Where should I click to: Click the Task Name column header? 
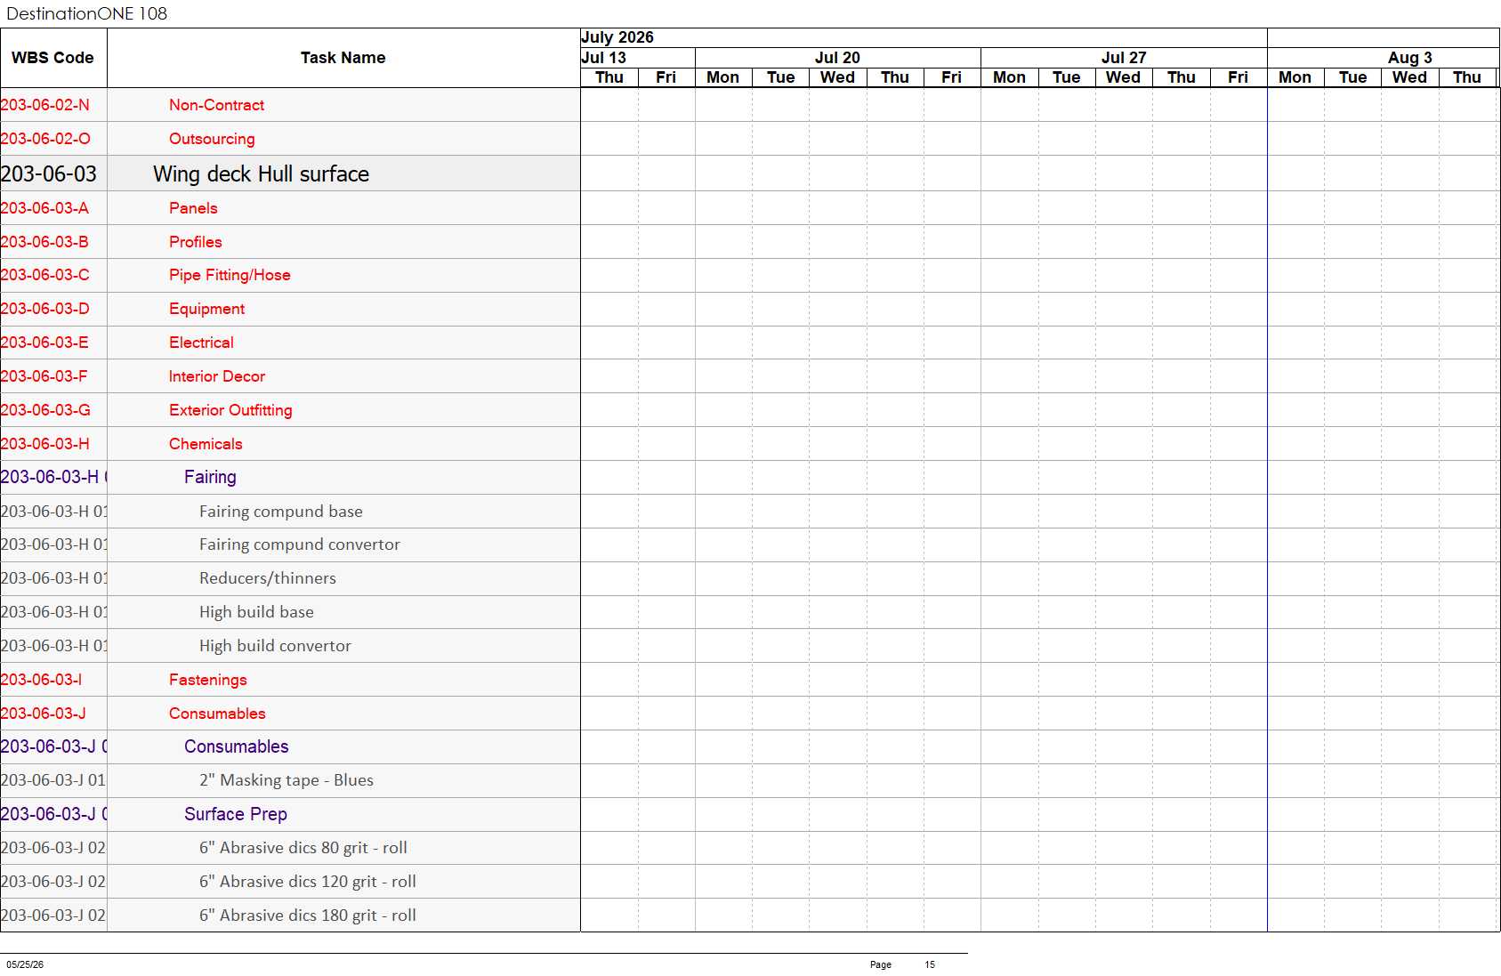(343, 58)
